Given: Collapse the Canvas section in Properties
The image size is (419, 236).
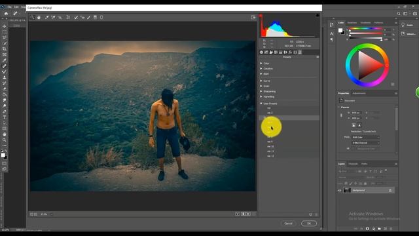Looking at the screenshot, I should click(x=339, y=107).
